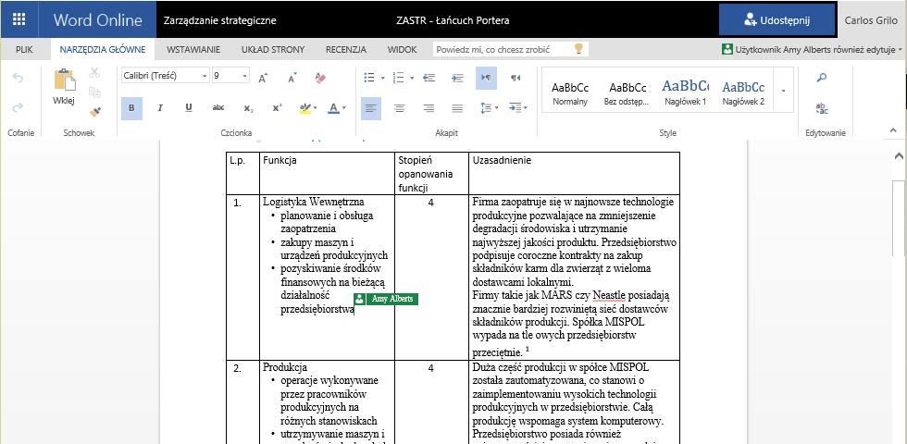Click the Wklej paste button
Viewport: 907px width, 444px height.
(64, 87)
